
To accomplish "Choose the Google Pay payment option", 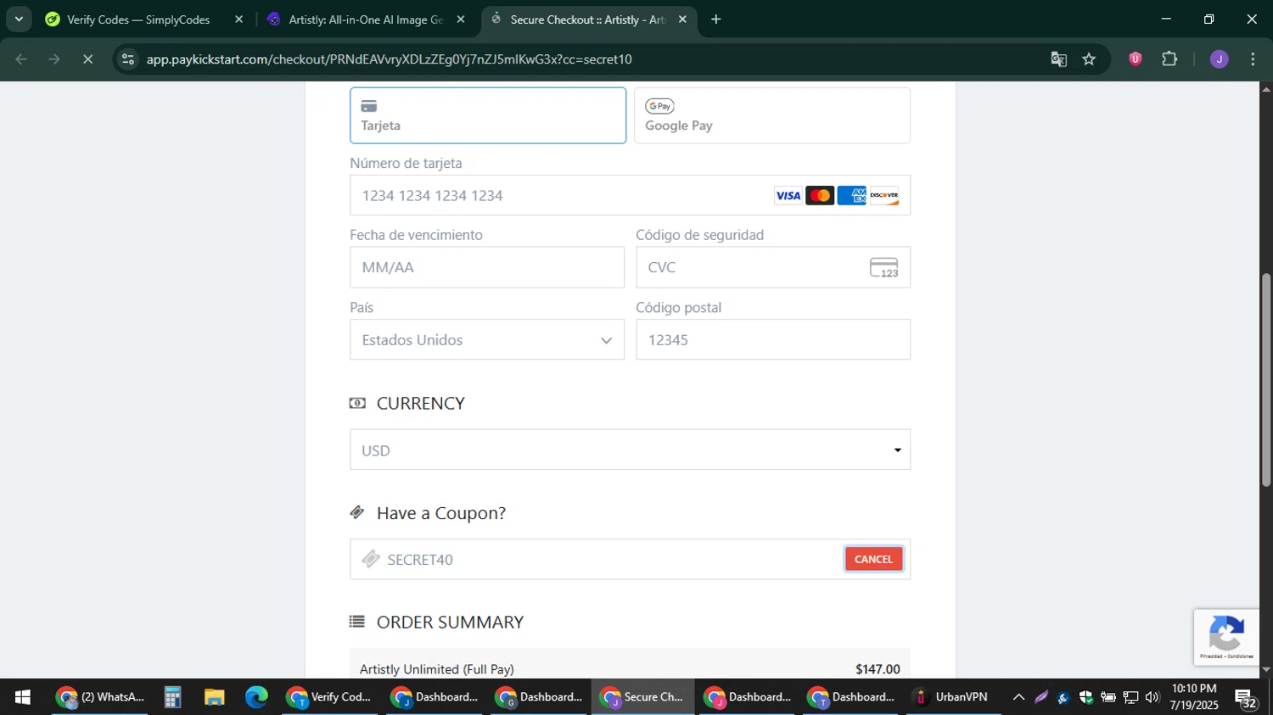I will pyautogui.click(x=772, y=115).
